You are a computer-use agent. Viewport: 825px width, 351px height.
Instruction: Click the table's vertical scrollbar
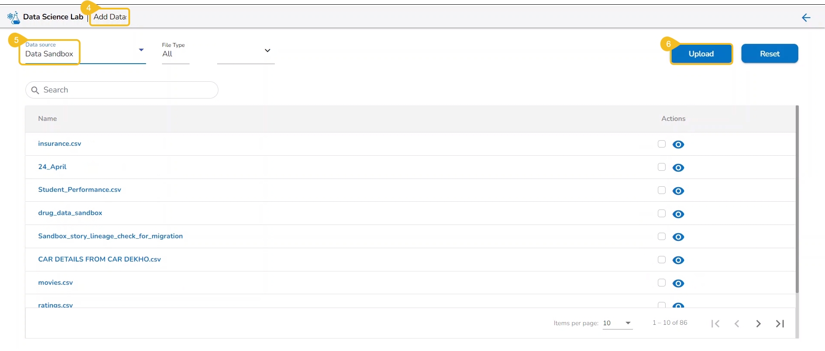[x=797, y=198]
